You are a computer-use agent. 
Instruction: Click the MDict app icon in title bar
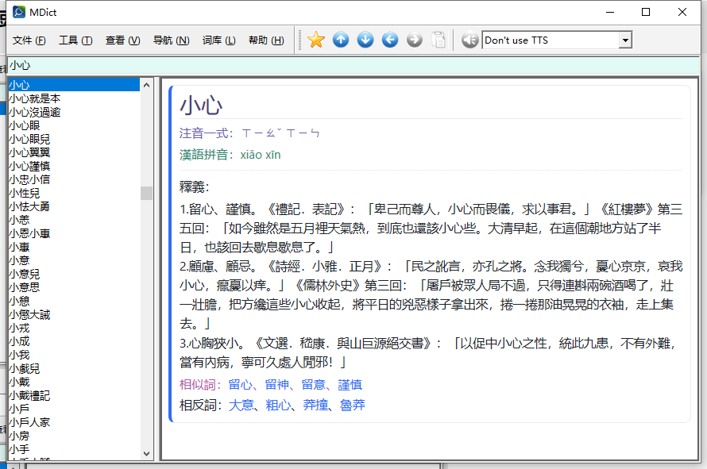click(19, 12)
